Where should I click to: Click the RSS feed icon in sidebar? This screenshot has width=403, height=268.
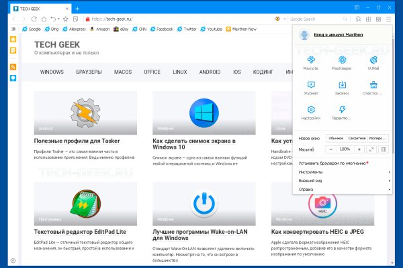pos(13,67)
